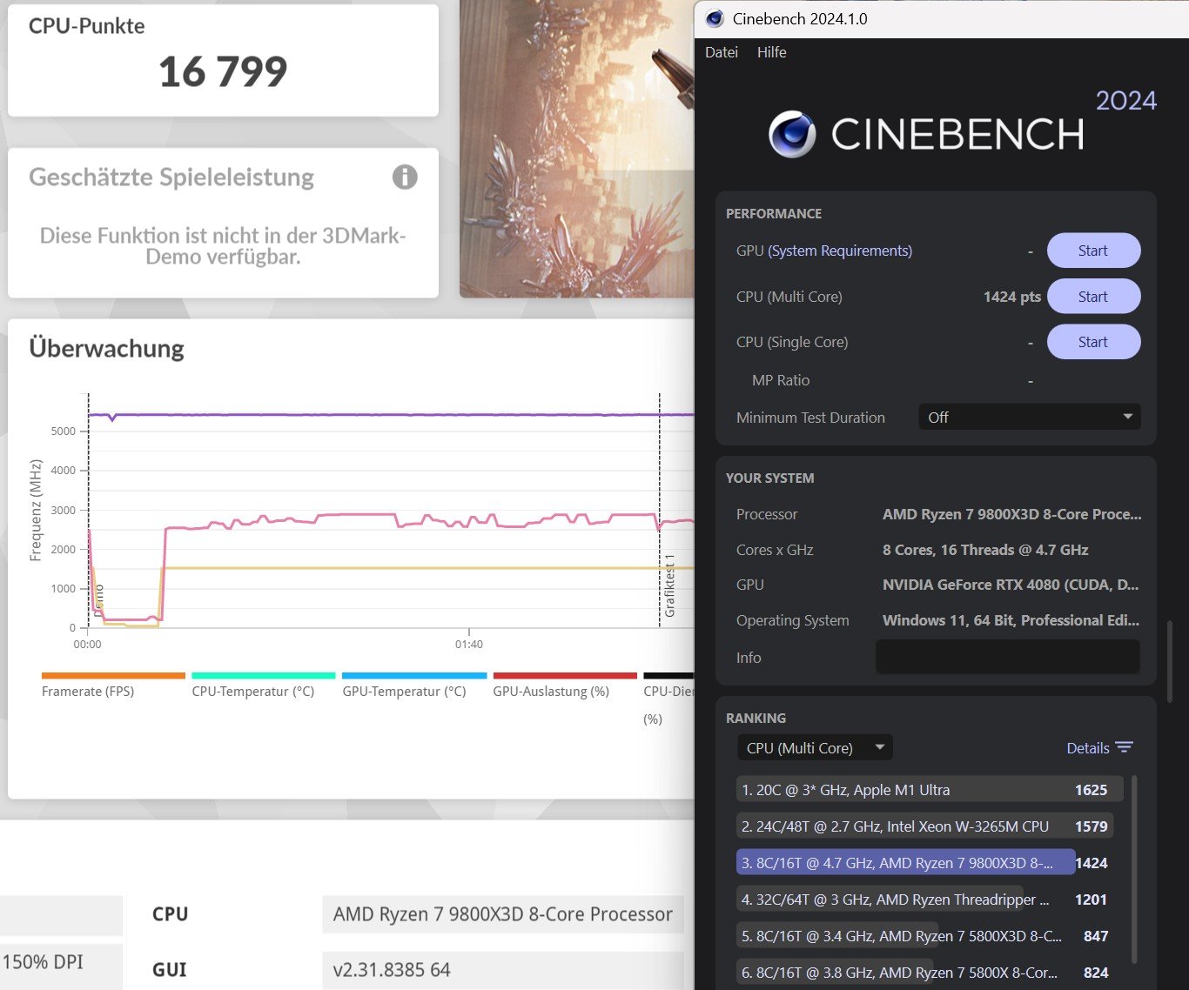This screenshot has width=1189, height=990.
Task: Start the CPU Multi Core test
Action: [1093, 297]
